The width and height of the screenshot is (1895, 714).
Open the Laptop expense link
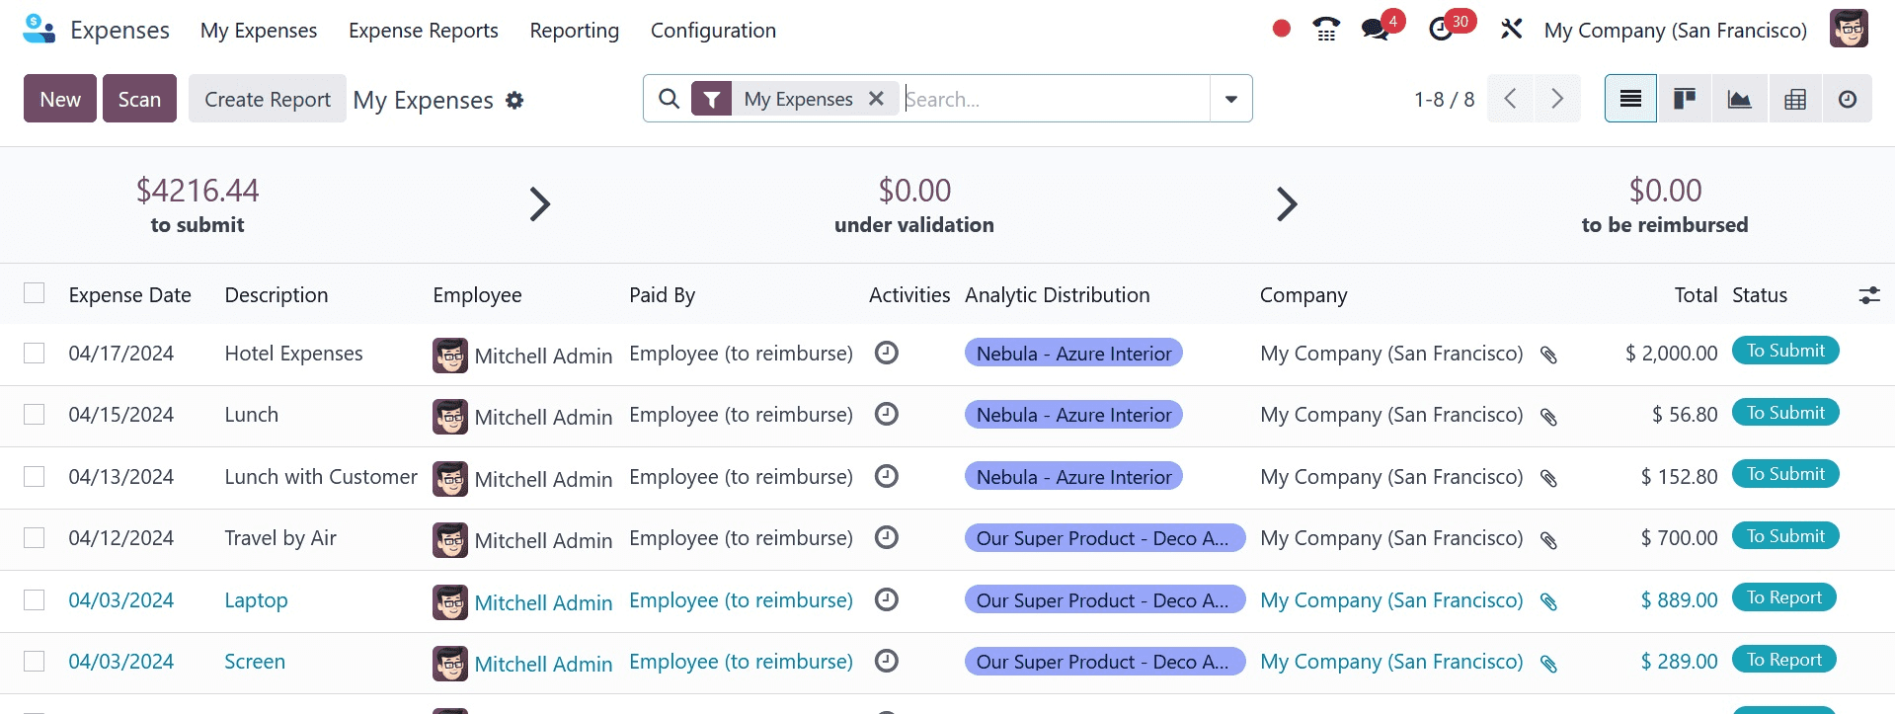click(256, 600)
